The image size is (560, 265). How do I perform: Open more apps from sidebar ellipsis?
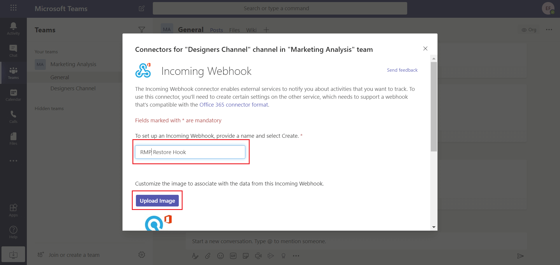[13, 160]
